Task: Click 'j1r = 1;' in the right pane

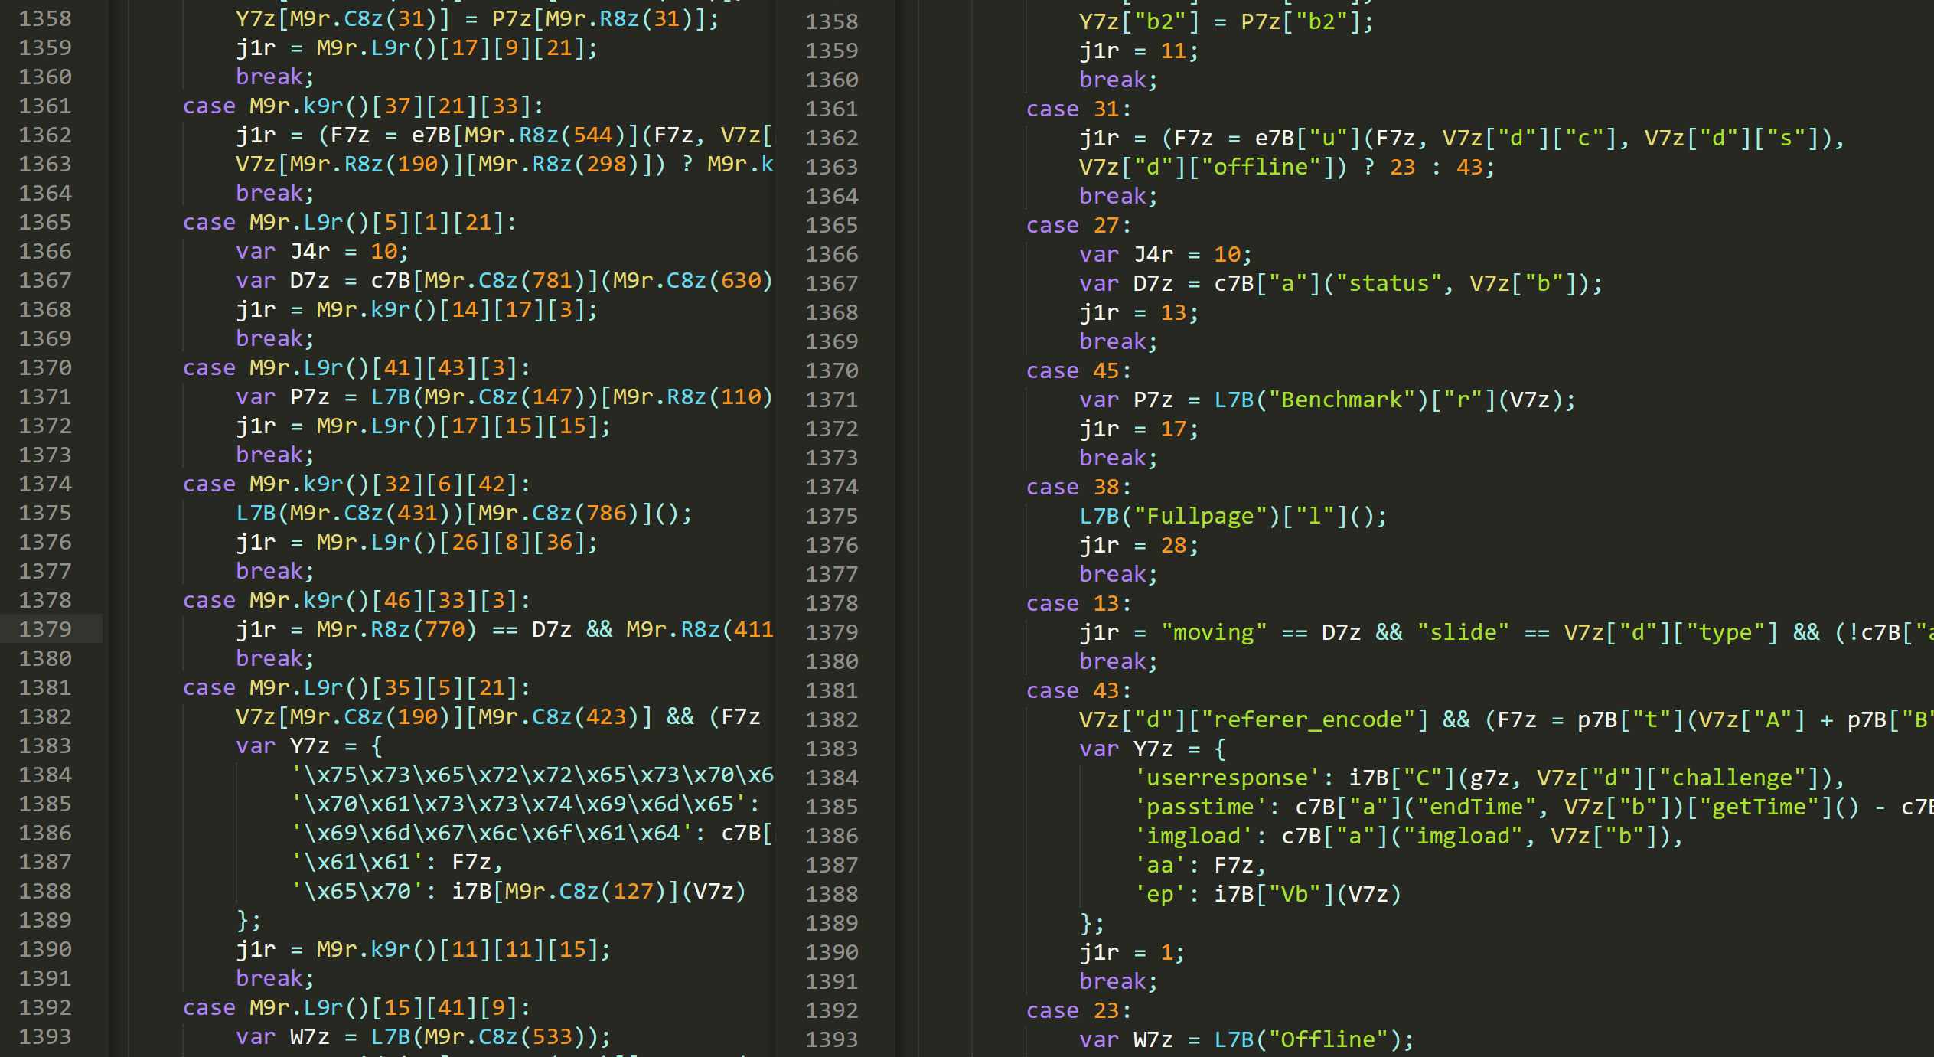Action: pyautogui.click(x=1133, y=952)
